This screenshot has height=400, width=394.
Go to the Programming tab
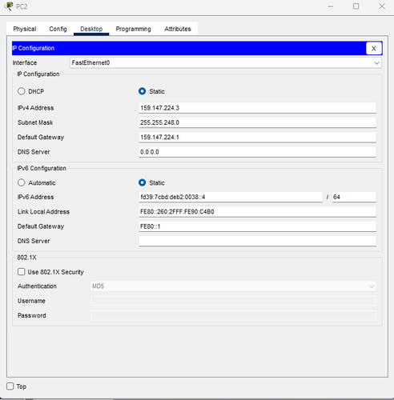tap(133, 29)
